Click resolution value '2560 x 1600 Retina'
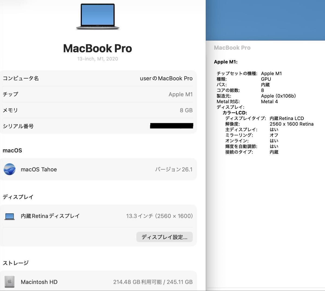The height and width of the screenshot is (291, 325). tap(292, 124)
